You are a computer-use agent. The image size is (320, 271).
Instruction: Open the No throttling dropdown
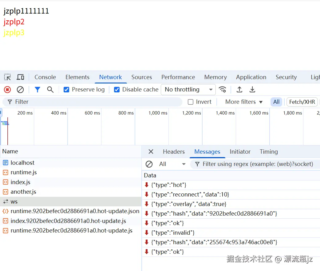pyautogui.click(x=188, y=90)
